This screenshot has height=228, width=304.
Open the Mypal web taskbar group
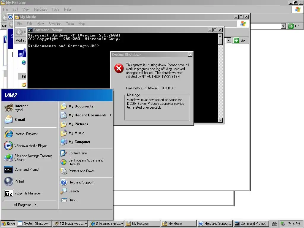(70, 224)
